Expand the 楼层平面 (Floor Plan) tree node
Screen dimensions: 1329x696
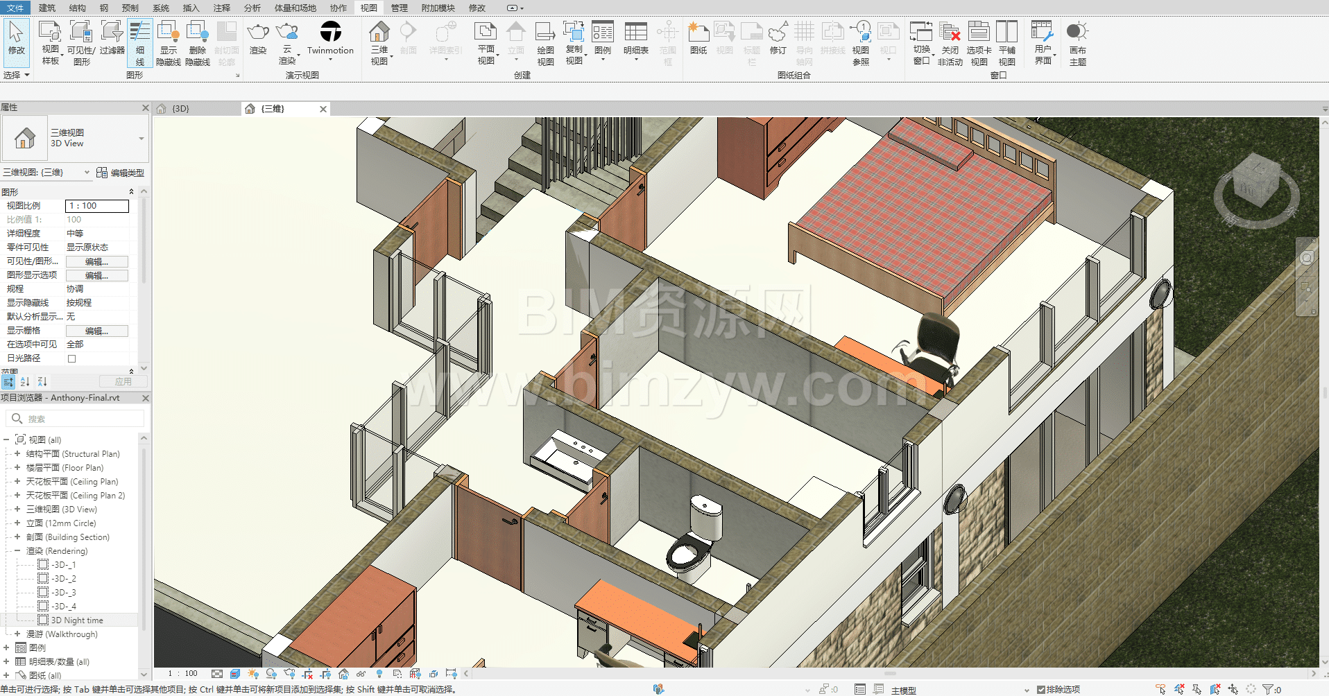coord(17,468)
